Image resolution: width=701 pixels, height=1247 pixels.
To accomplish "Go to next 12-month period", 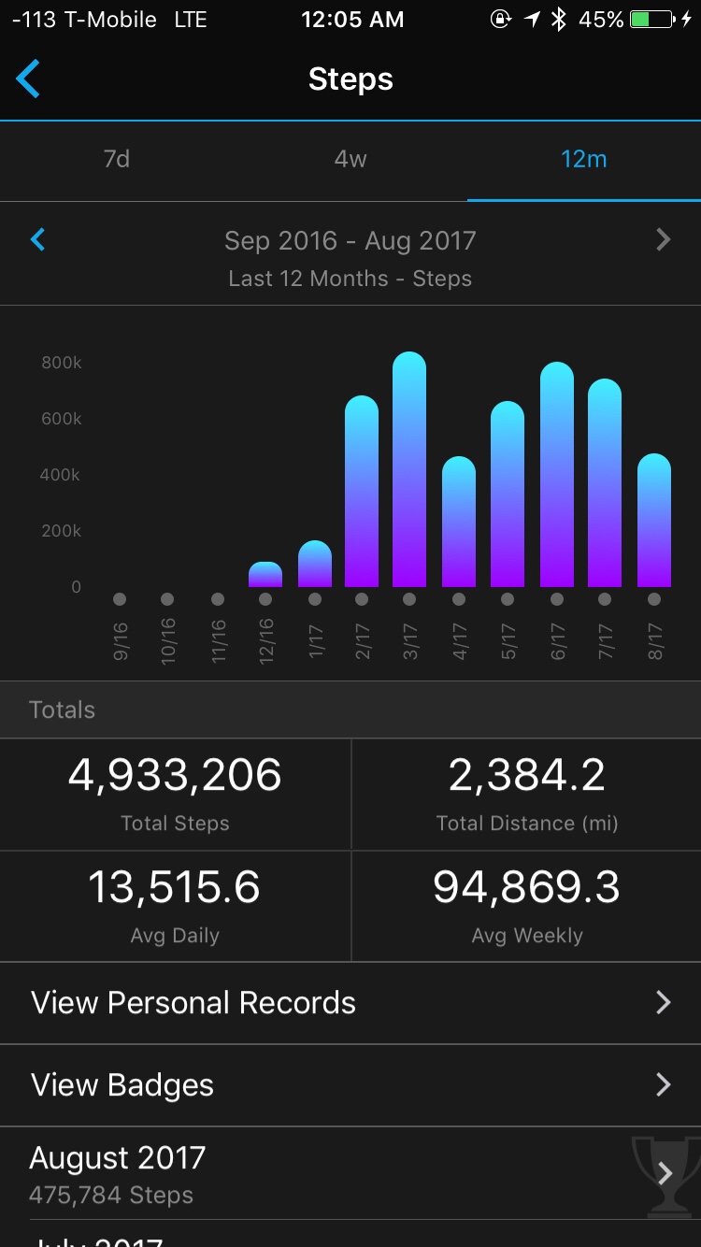I will click(663, 240).
